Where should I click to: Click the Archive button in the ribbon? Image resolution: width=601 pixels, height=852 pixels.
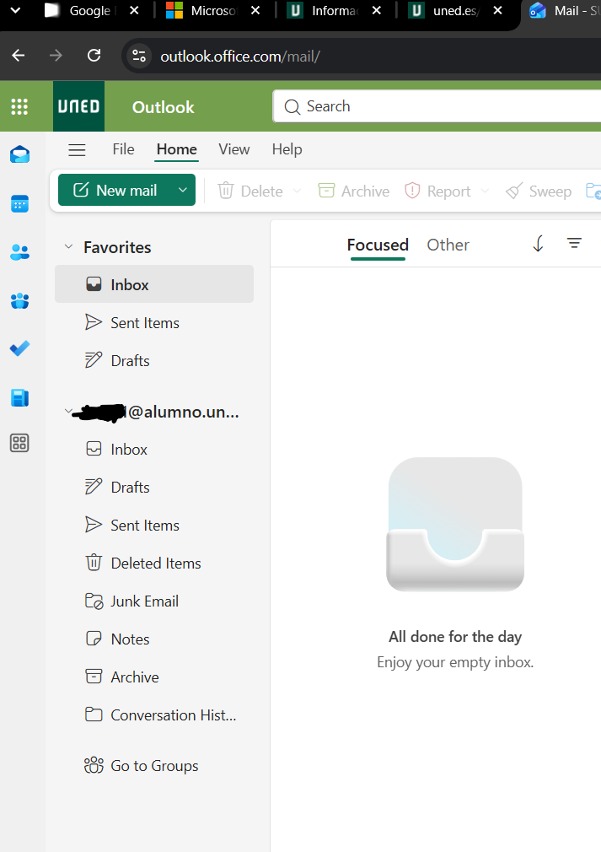coord(353,191)
